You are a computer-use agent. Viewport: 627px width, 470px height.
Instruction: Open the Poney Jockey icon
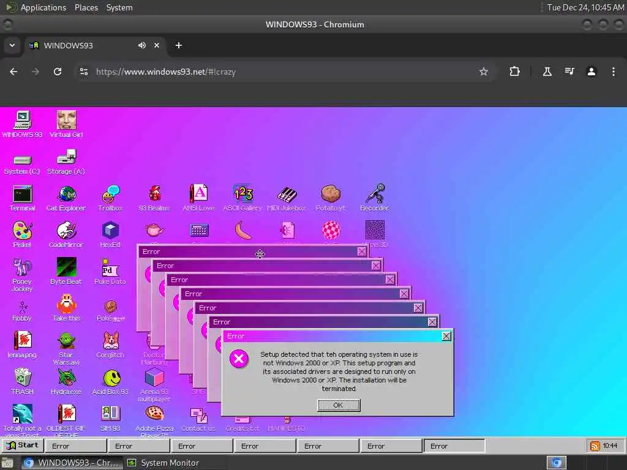23,275
